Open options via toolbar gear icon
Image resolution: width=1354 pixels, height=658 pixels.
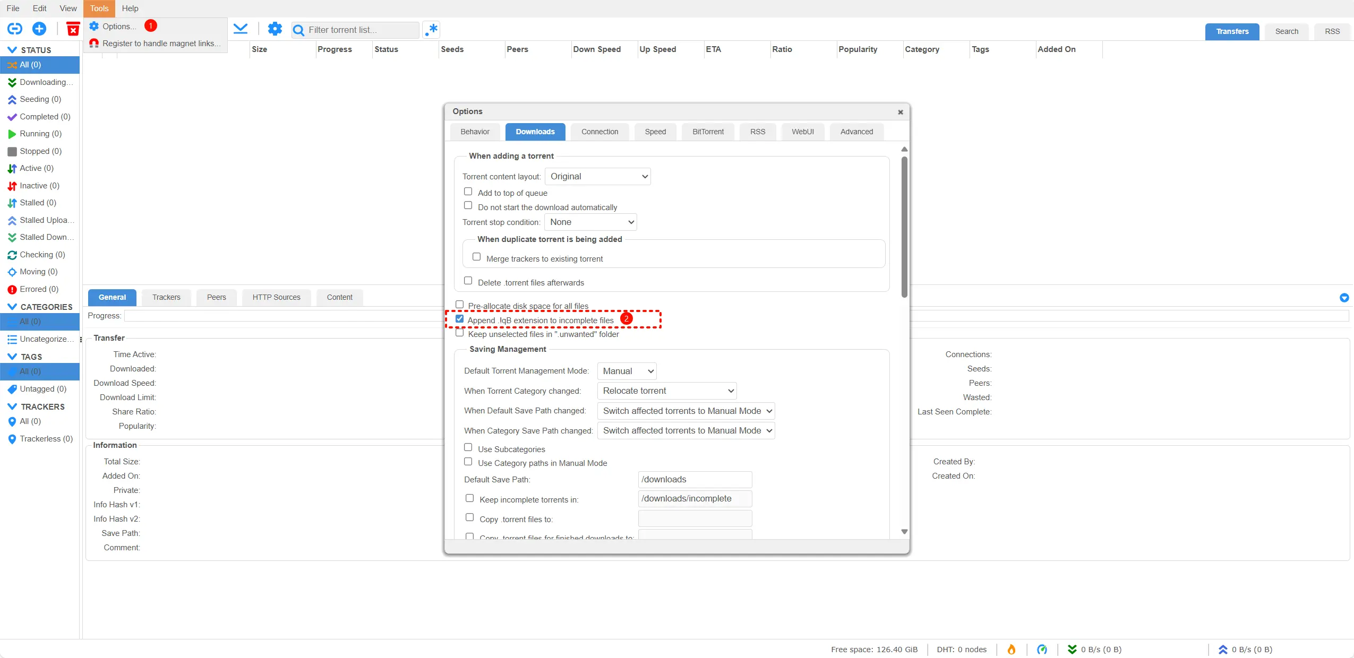[275, 29]
